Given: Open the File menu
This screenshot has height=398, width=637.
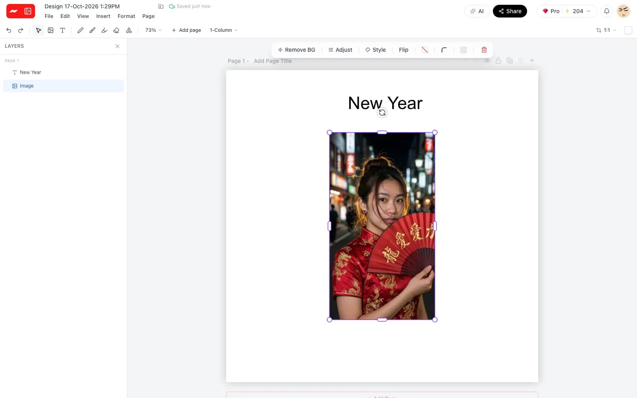Looking at the screenshot, I should point(49,16).
